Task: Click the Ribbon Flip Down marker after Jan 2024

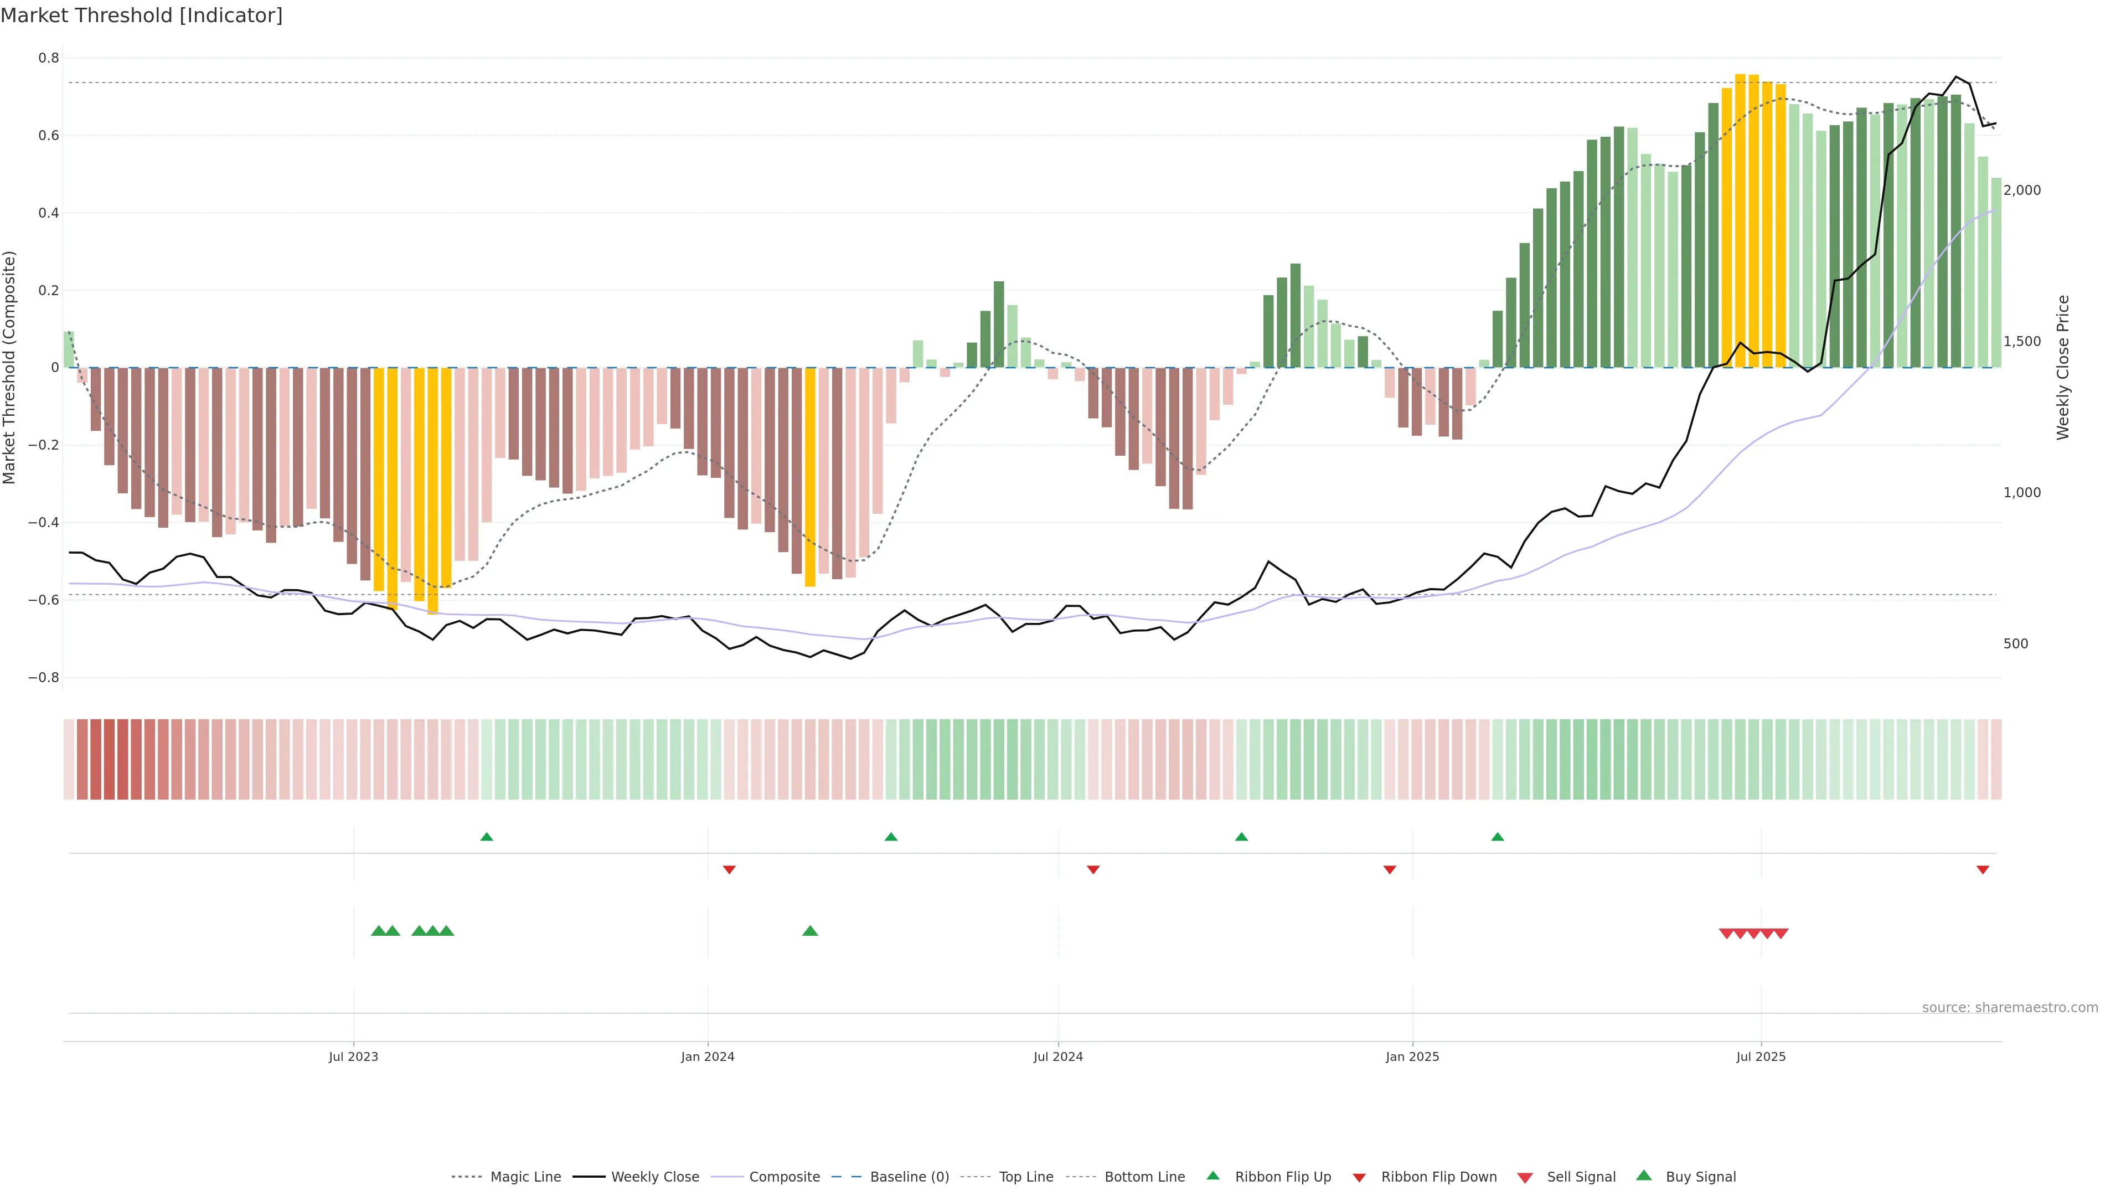Action: tap(729, 869)
